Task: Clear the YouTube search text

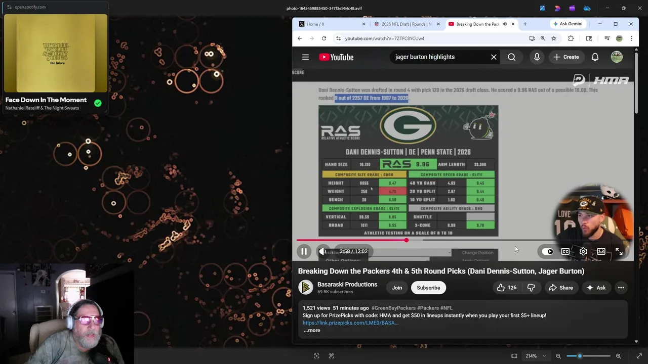Action: tap(494, 57)
